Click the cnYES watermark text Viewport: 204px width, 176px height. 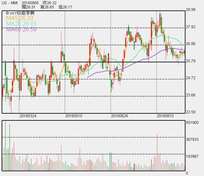coord(20,13)
